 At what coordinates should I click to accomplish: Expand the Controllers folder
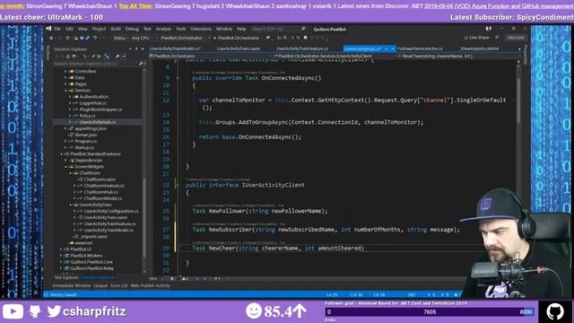coord(65,71)
